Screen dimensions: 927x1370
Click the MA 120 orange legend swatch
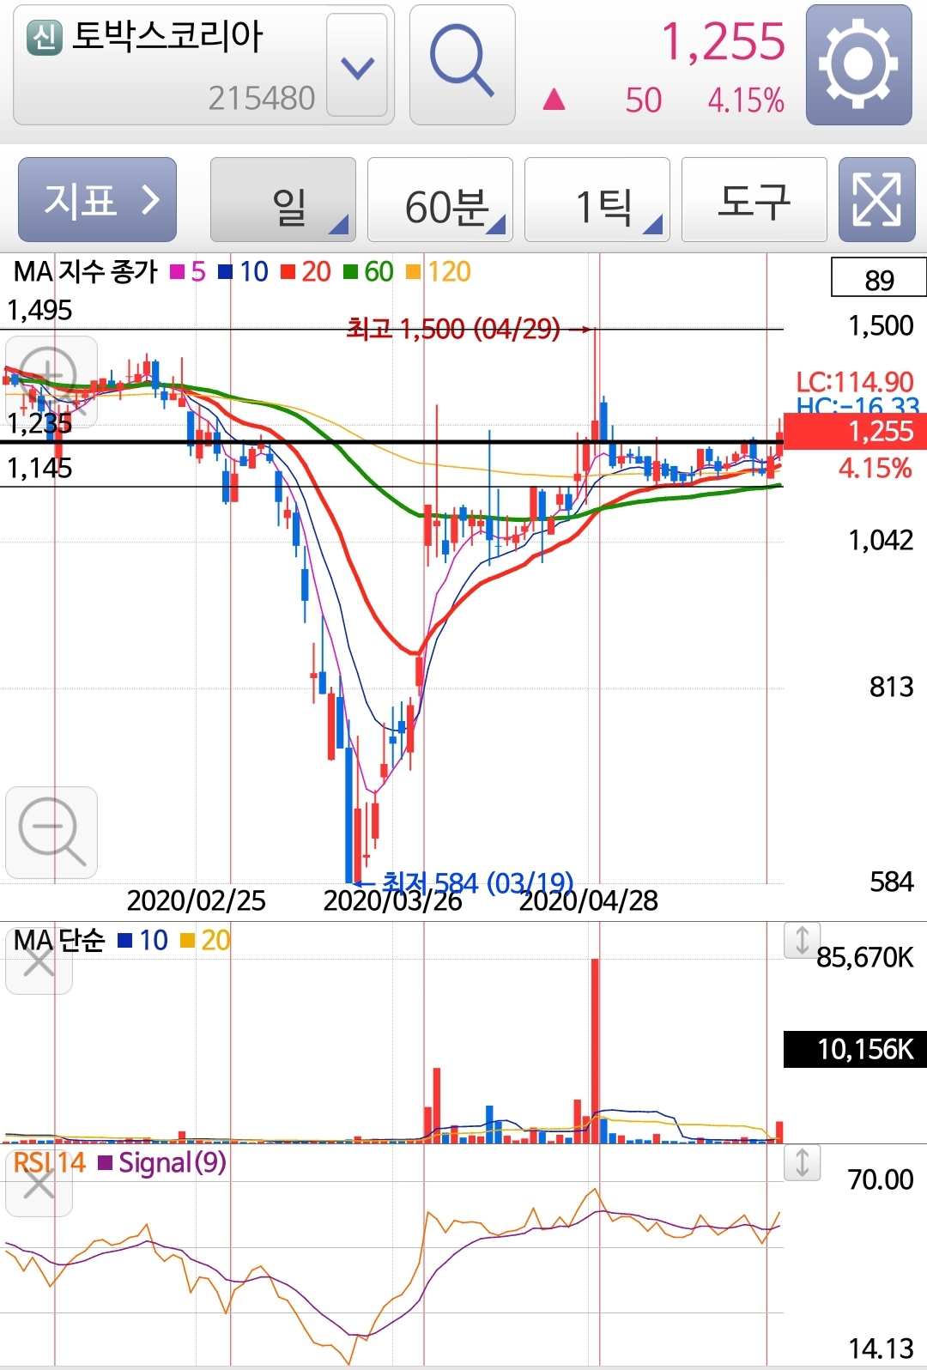click(414, 272)
